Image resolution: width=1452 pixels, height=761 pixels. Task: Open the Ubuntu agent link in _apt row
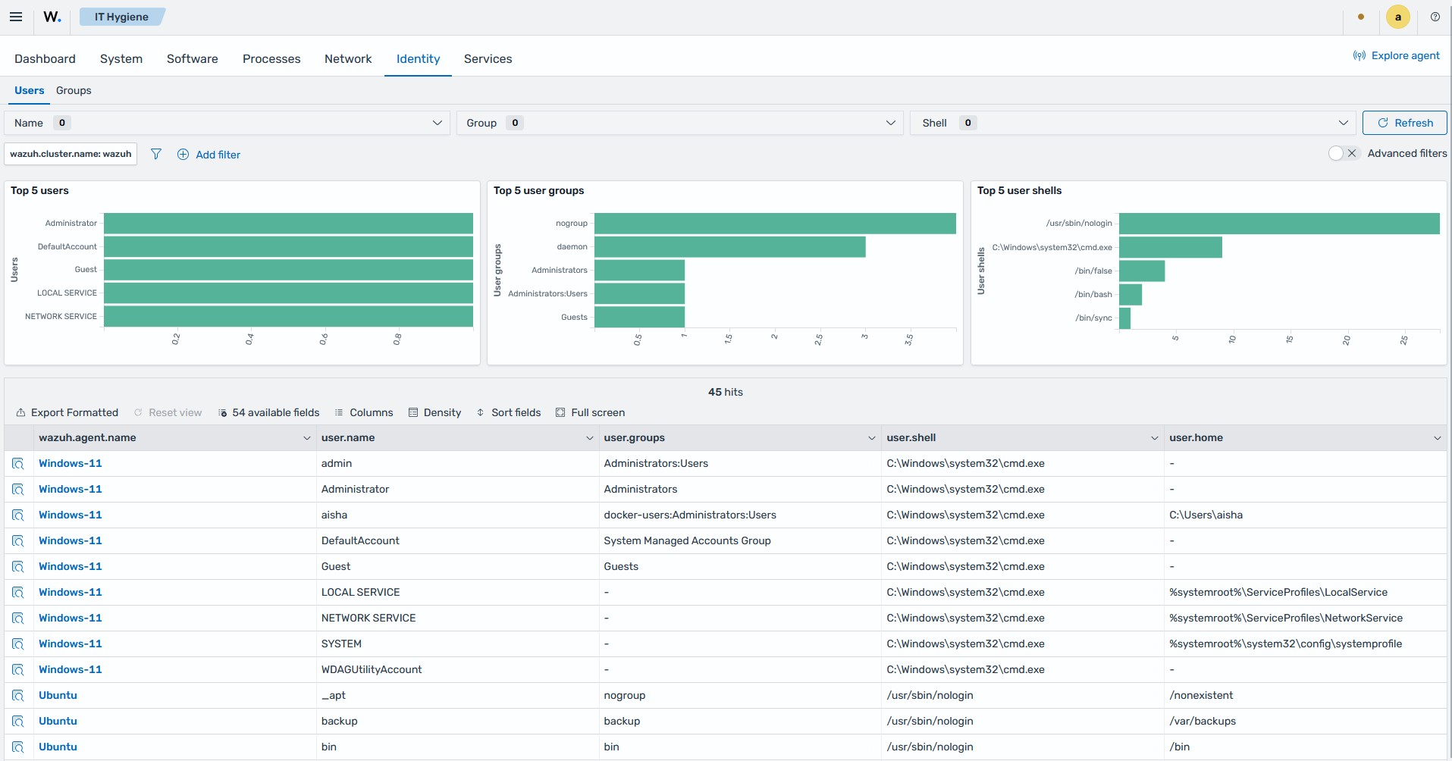pyautogui.click(x=58, y=695)
